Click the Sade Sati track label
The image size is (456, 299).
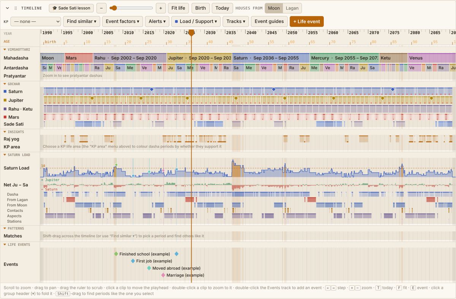coord(13,124)
